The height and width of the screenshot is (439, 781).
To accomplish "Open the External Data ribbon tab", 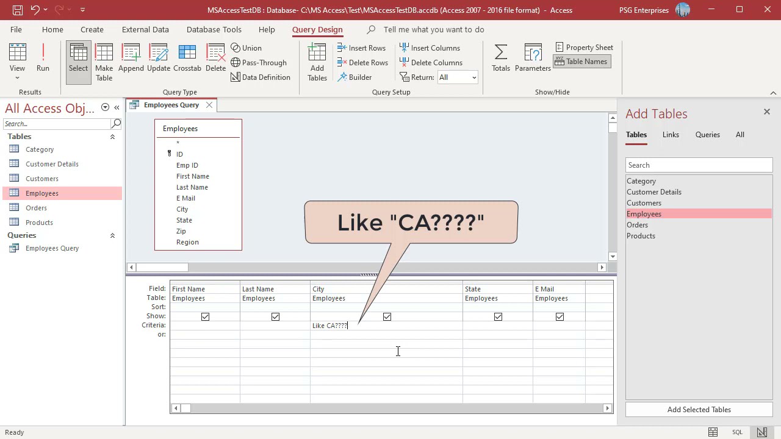I will [x=145, y=29].
